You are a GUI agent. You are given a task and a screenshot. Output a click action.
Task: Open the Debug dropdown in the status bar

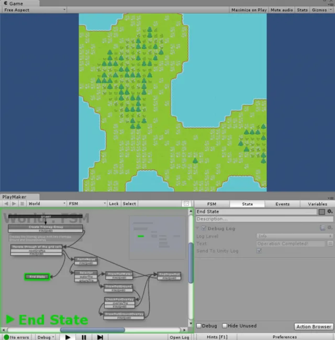point(46,337)
